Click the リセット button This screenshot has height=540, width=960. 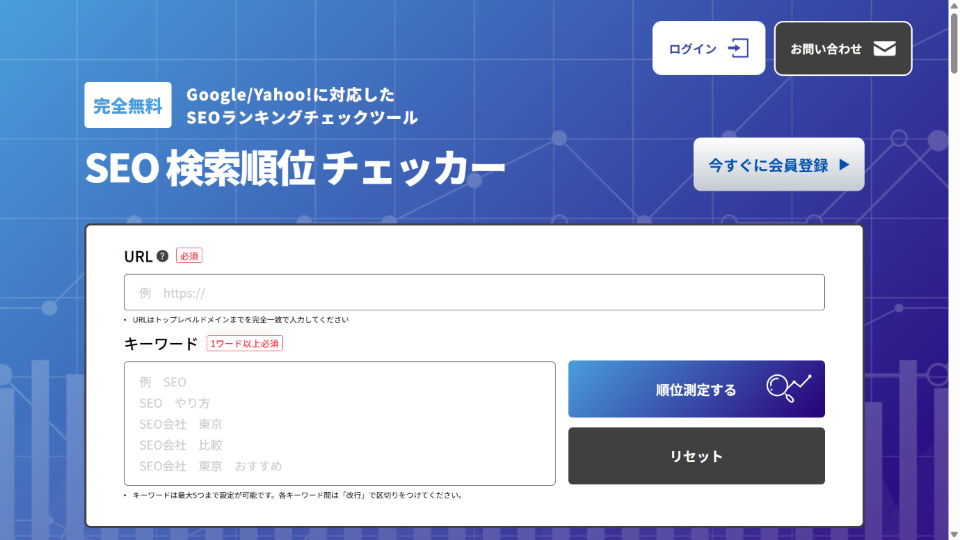click(696, 456)
